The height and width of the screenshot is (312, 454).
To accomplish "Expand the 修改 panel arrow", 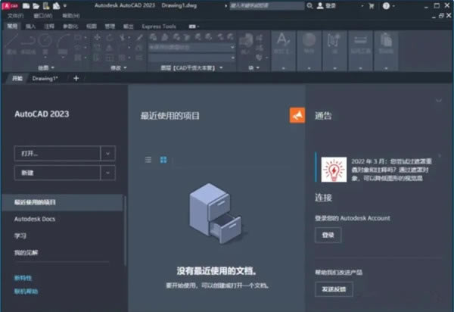I will tap(125, 68).
